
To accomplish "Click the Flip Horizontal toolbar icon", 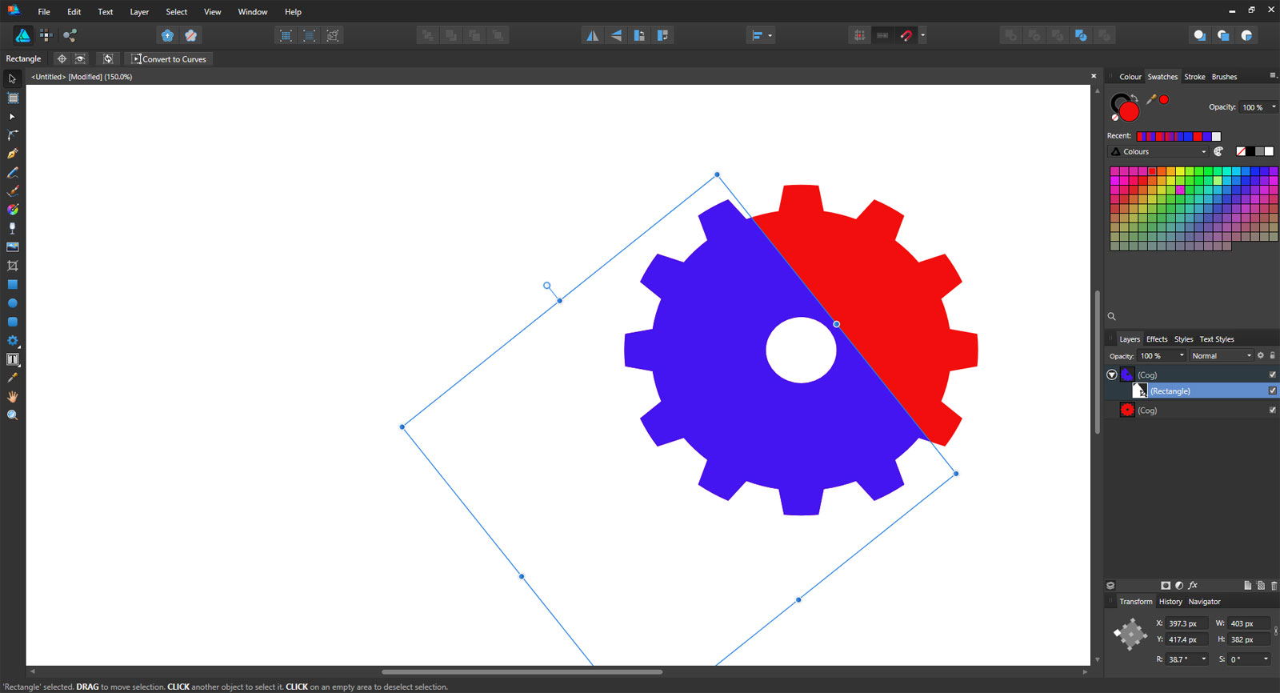I will pyautogui.click(x=592, y=35).
